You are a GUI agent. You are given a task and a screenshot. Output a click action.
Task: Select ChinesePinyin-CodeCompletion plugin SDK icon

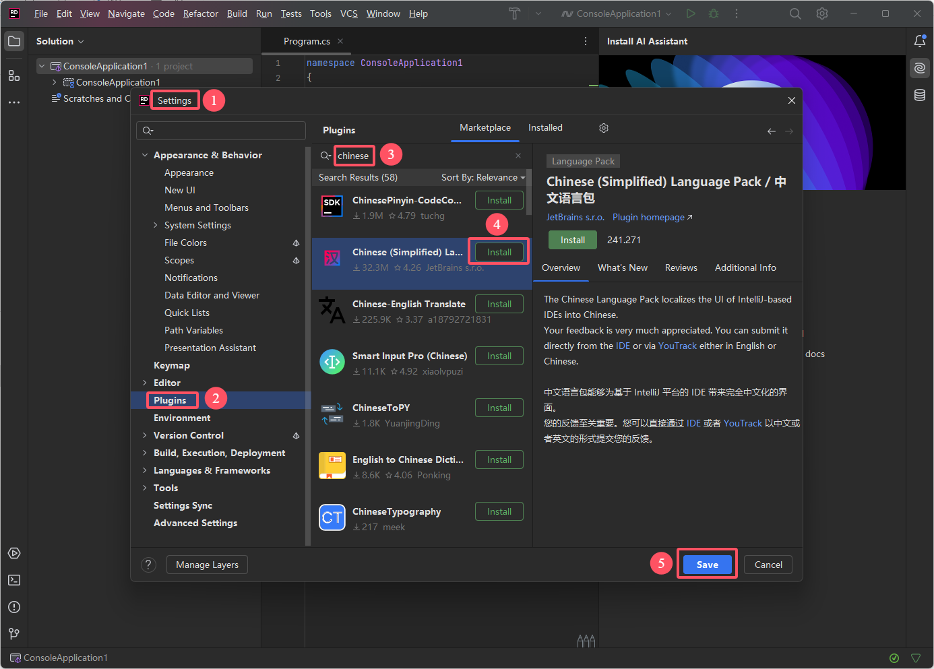[332, 205]
